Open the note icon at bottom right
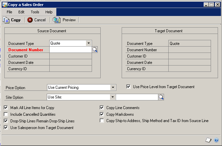This screenshot has width=222, height=146. [x=208, y=140]
